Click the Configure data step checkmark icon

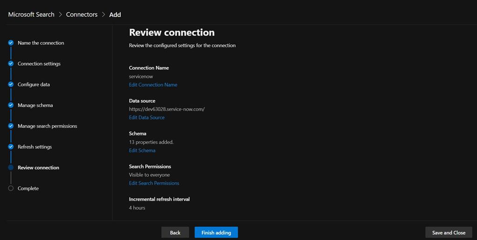click(x=11, y=84)
